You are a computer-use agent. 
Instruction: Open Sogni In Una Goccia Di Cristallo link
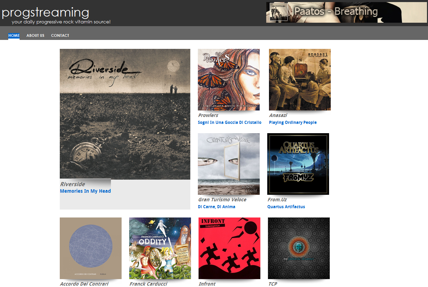(229, 123)
